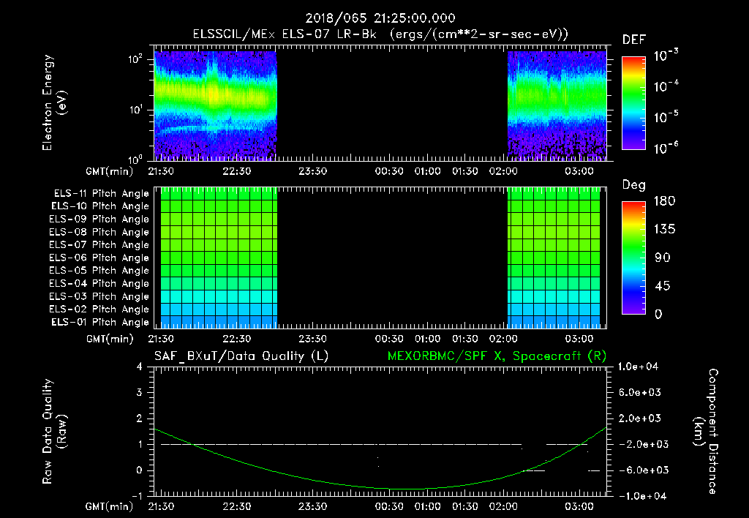Click "GMT(min)" label of the pitch angle panel
Image resolution: width=749 pixels, height=518 pixels.
click(x=110, y=339)
